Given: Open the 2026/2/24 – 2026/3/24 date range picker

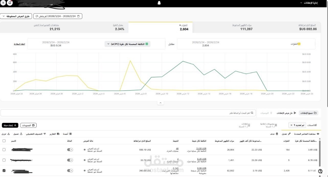Looking at the screenshot, I should point(58,16).
